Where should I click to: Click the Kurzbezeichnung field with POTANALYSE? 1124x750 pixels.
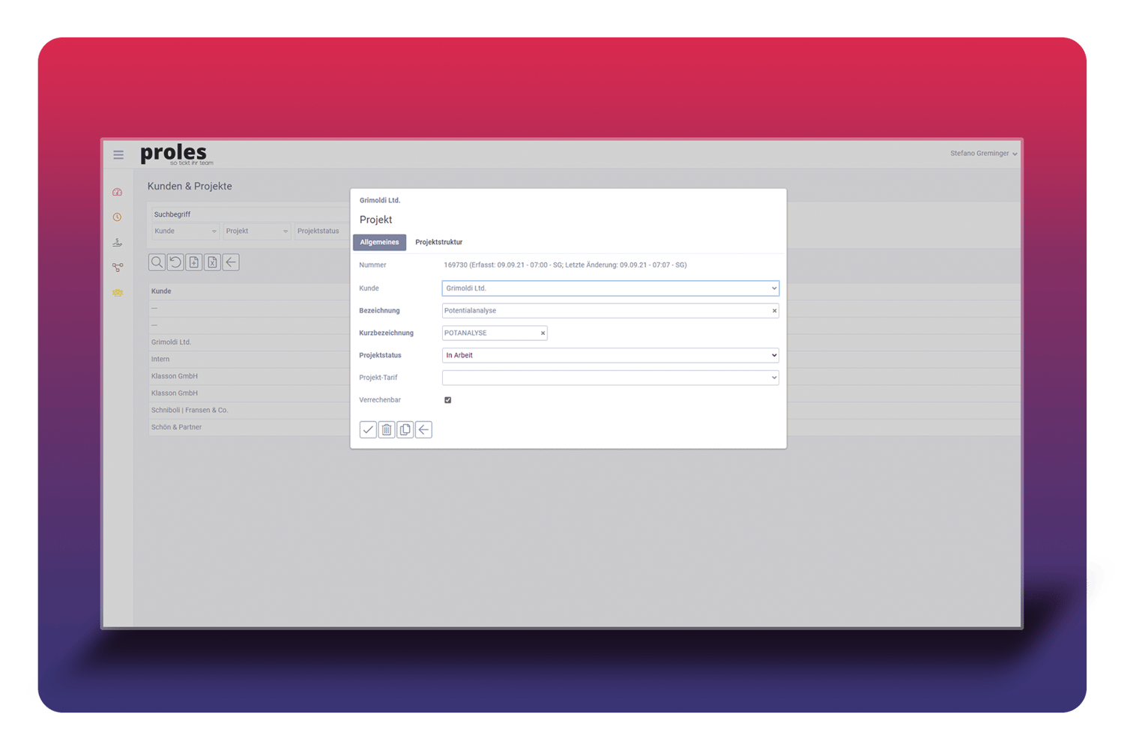[x=495, y=333]
